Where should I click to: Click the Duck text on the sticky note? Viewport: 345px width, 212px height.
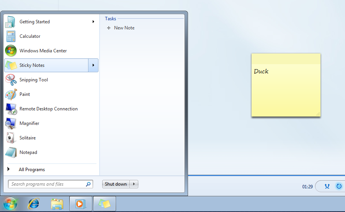pos(261,71)
